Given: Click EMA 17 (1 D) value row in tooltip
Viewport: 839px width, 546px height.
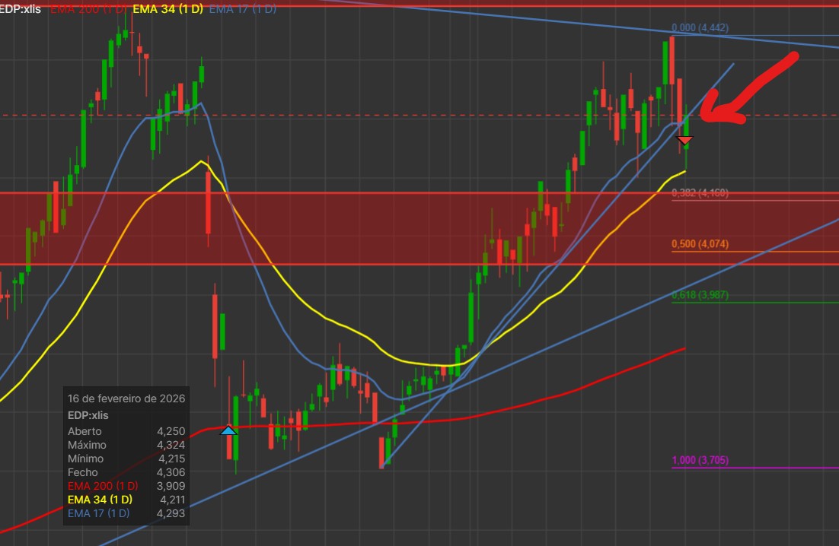Looking at the screenshot, I should pos(126,513).
